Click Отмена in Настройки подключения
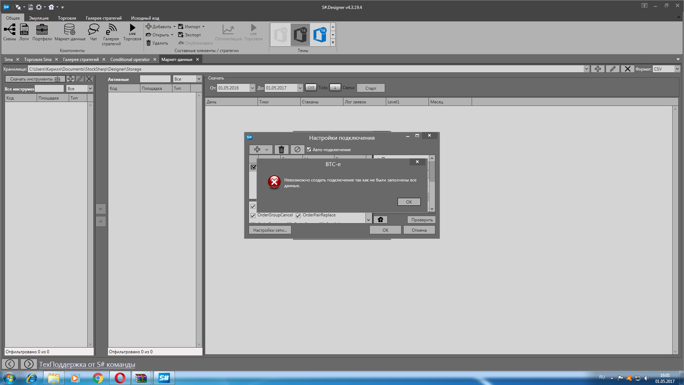 click(419, 230)
